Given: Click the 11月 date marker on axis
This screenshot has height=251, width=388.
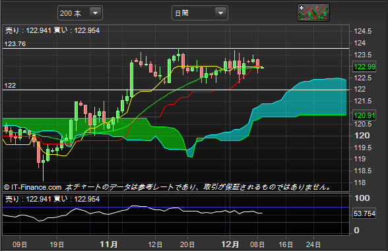Looking at the screenshot, I should (109, 244).
